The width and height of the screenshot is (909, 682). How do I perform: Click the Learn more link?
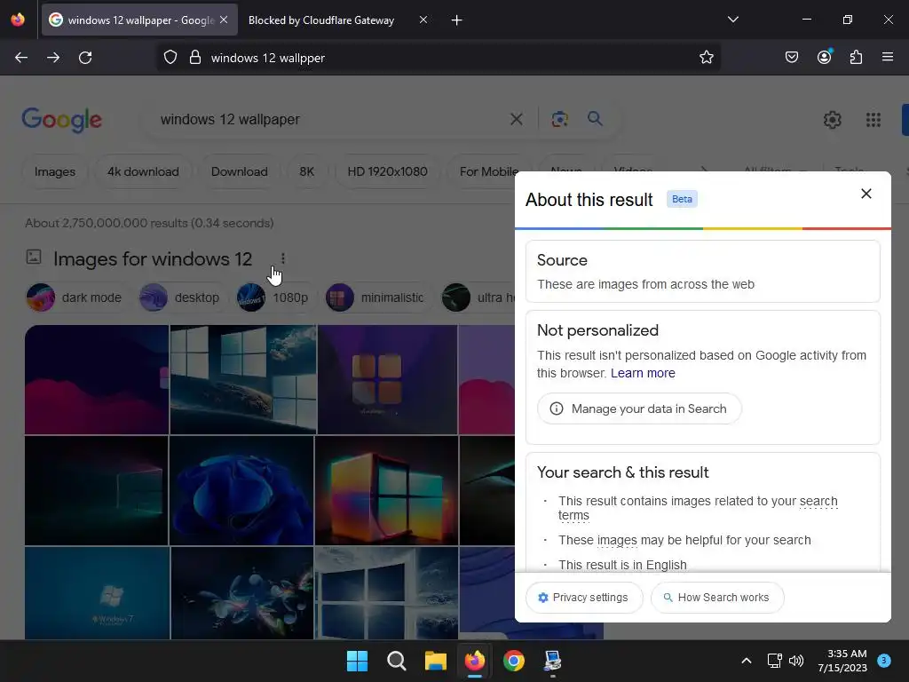pyautogui.click(x=643, y=373)
